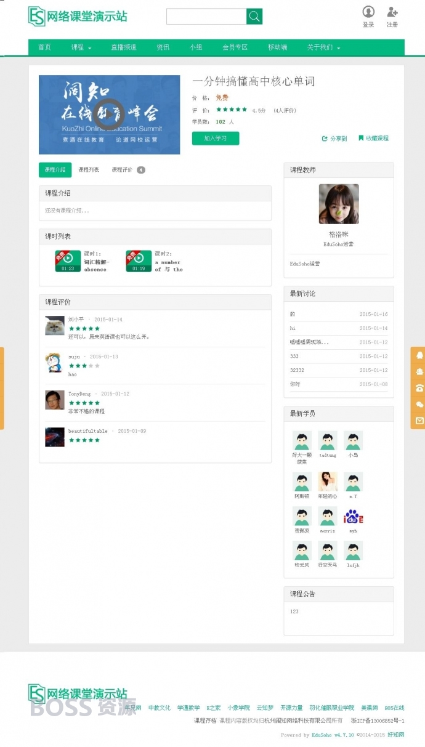Click student morris's avatar
This screenshot has width=425, height=747.
point(328,516)
